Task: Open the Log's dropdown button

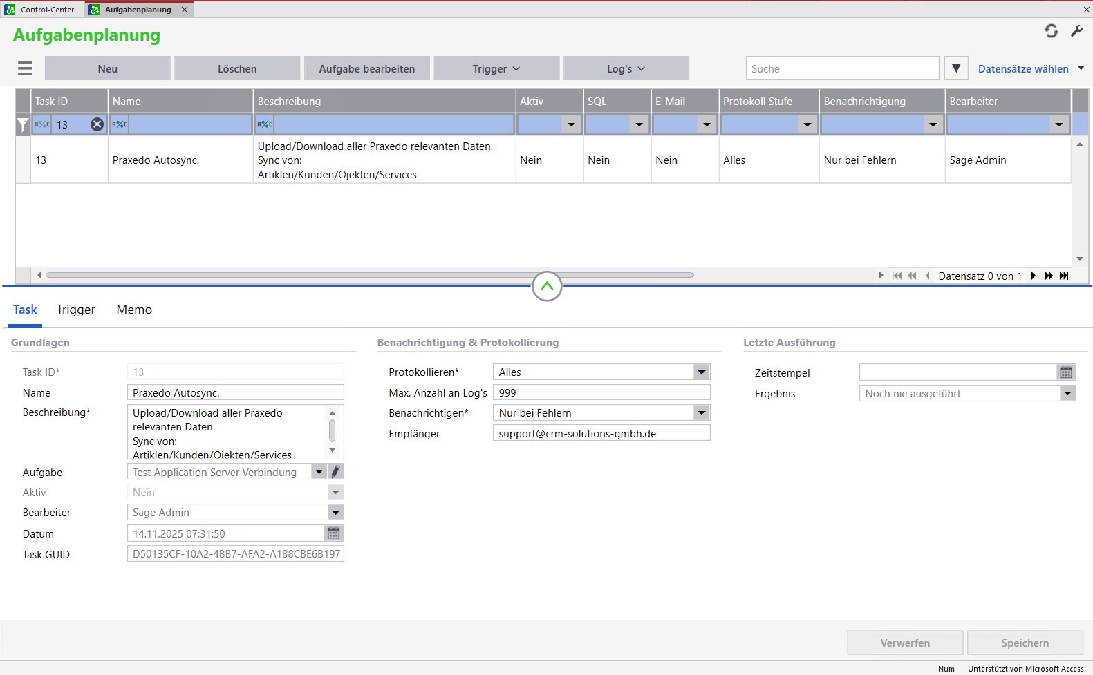Action: [x=626, y=68]
